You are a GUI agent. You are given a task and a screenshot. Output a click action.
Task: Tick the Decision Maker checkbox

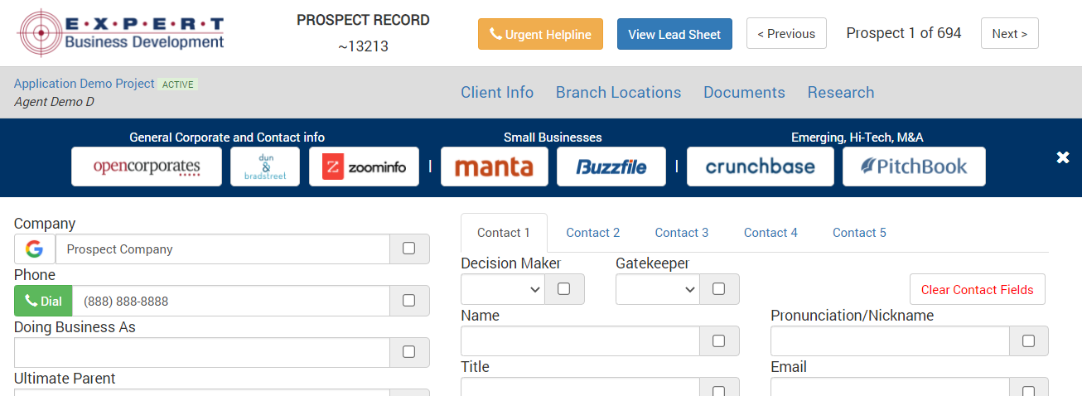point(564,289)
